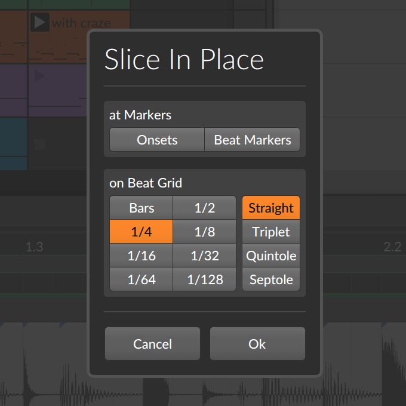Image resolution: width=406 pixels, height=406 pixels.
Task: Enable Quintole grid subdivision
Action: (x=271, y=256)
